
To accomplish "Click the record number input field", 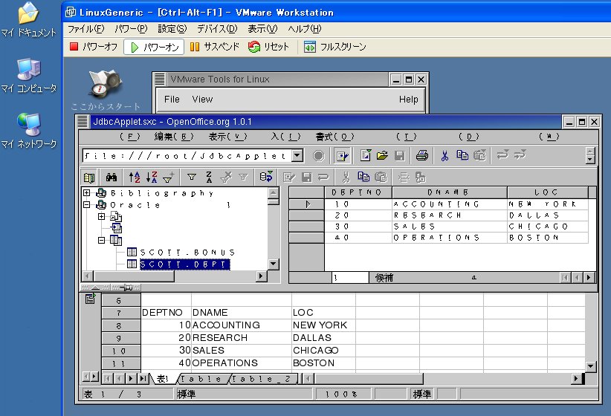I will [x=350, y=278].
